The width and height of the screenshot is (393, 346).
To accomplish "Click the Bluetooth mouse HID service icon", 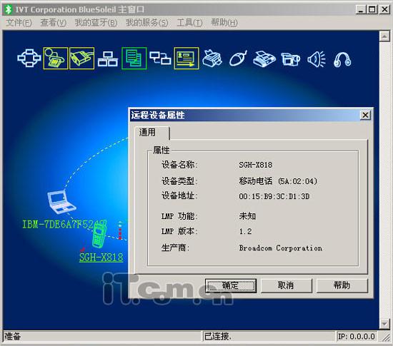I will [239, 58].
